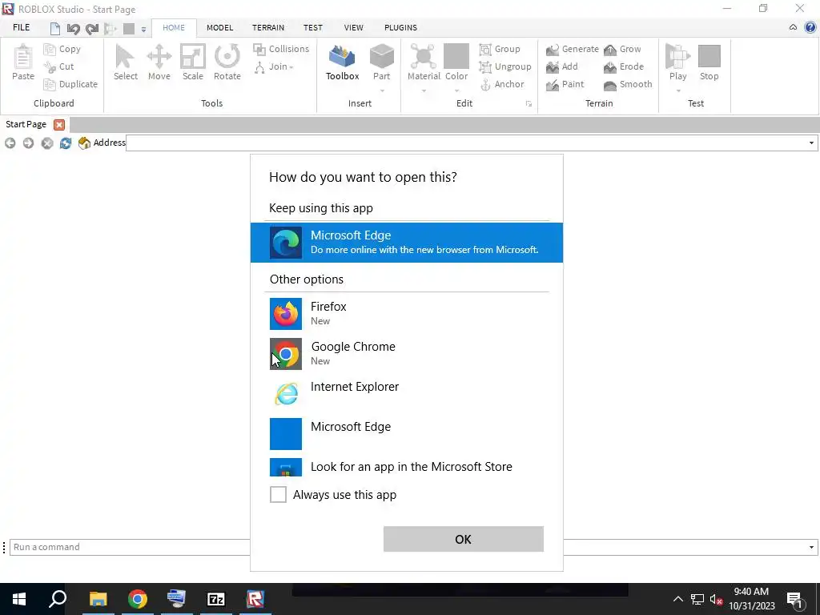This screenshot has height=615, width=820.
Task: Toggle Collisions in Tools group
Action: click(281, 49)
